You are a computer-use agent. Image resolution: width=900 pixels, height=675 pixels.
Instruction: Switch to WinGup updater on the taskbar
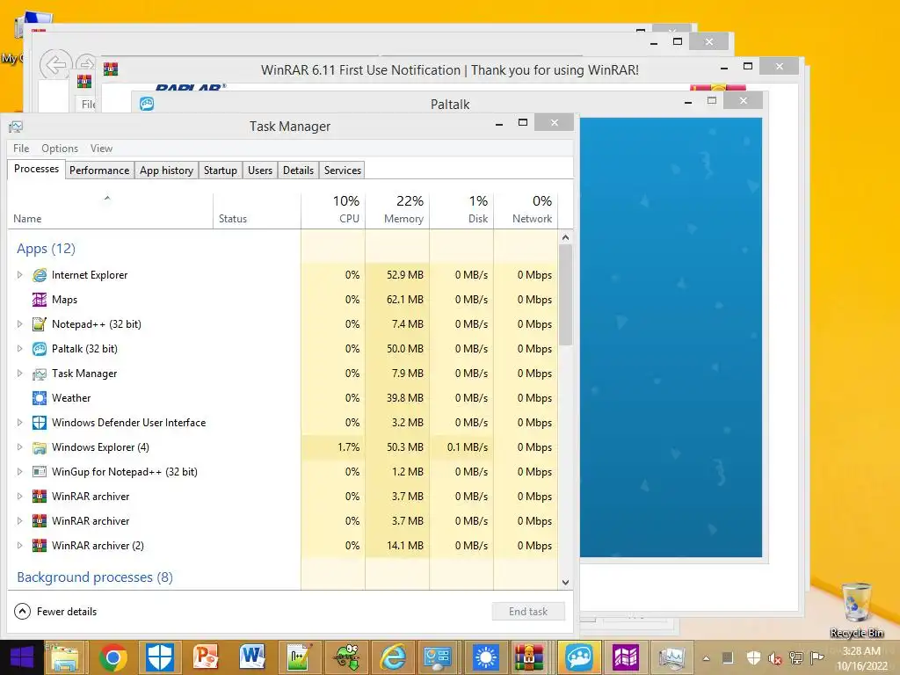346,657
